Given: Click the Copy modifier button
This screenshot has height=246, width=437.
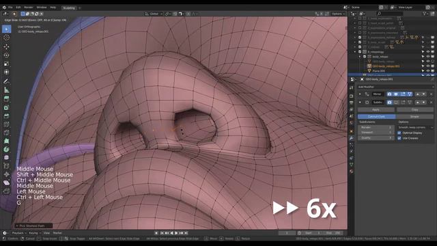Looking at the screenshot, I should (x=414, y=109).
